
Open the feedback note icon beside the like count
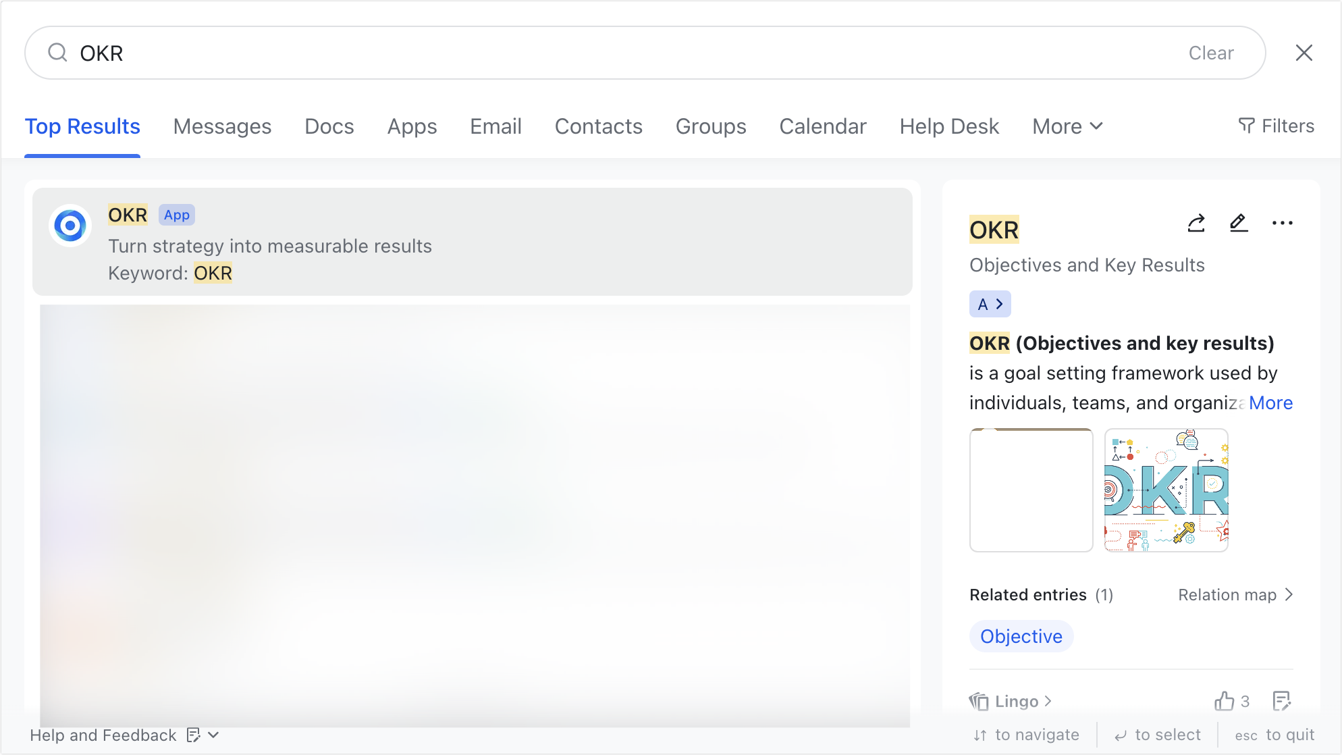point(1282,701)
